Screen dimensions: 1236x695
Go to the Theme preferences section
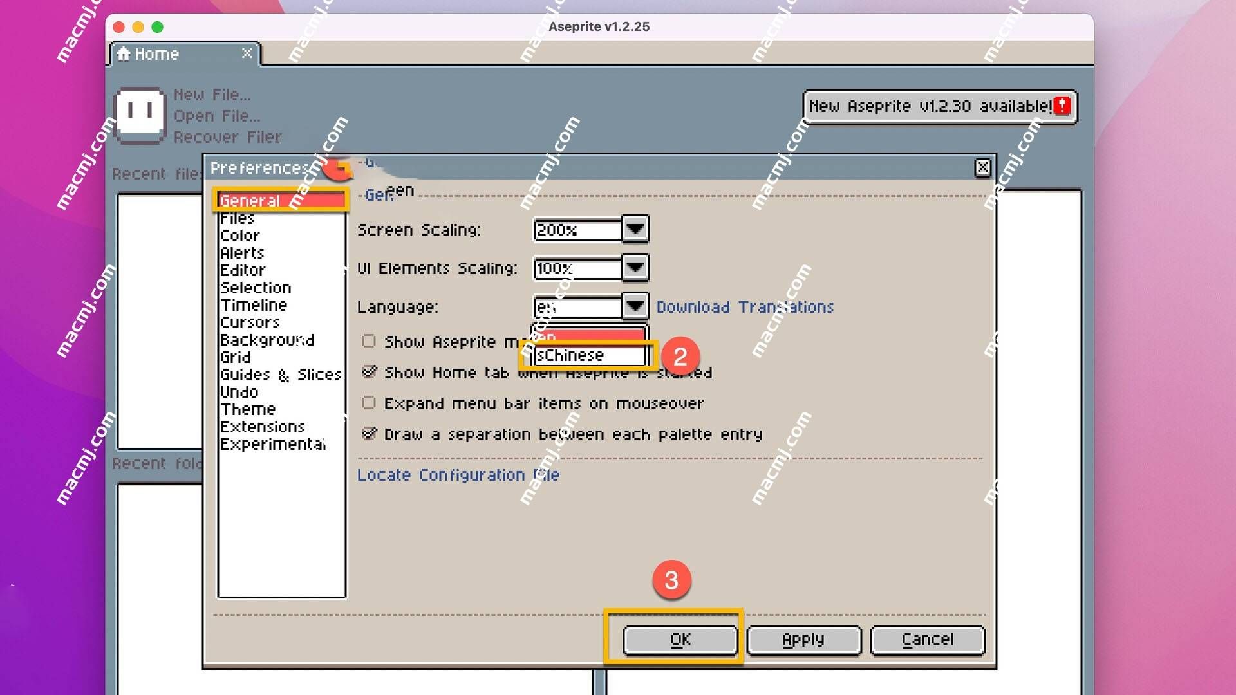pyautogui.click(x=281, y=409)
